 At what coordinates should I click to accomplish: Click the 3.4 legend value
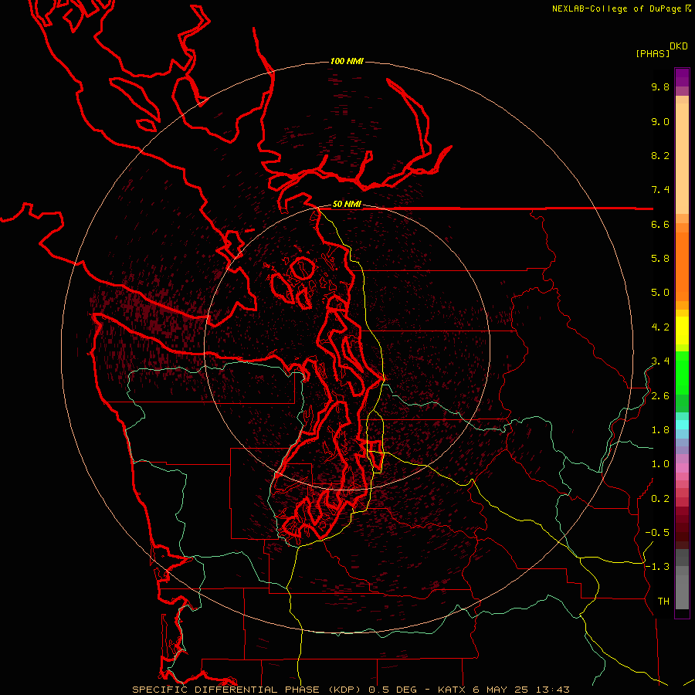[660, 361]
